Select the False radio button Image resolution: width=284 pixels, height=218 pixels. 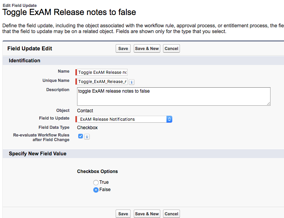point(96,190)
